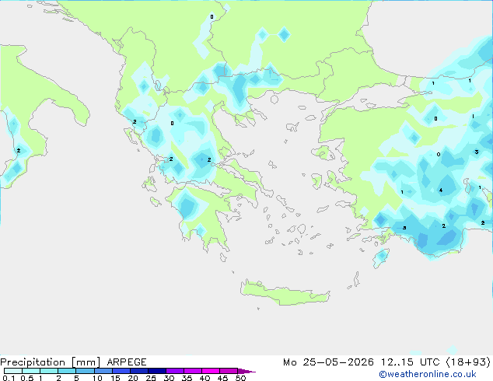The height and width of the screenshot is (381, 493).
Task: Choose the 2 mm legend color swatch
Action: [67, 371]
